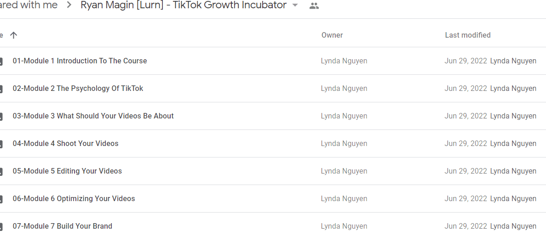Screen dimensions: 546x236
Task: Open folder 02-Module 2 The Psychology Of TikTok
Action: 78,88
